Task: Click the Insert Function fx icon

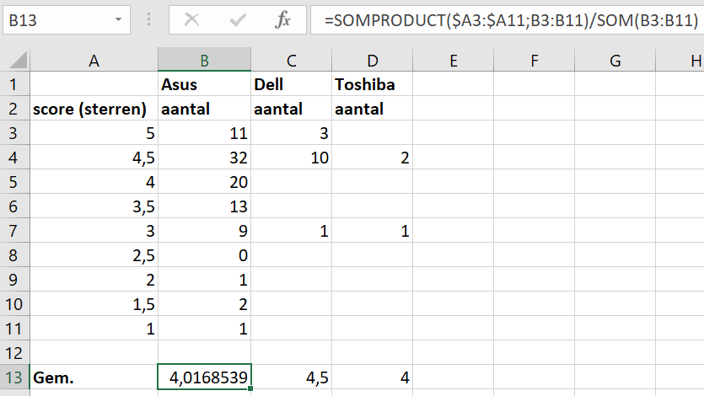Action: 283,20
